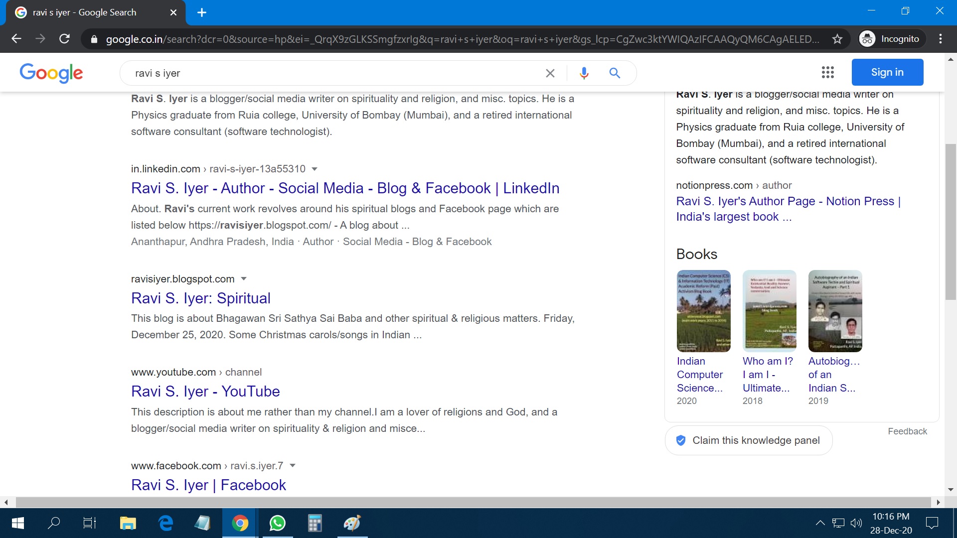Go back to the previous page
The width and height of the screenshot is (957, 538).
click(16, 38)
